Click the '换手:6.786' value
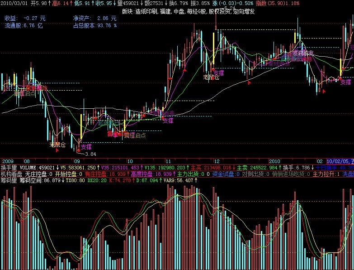 297,168
